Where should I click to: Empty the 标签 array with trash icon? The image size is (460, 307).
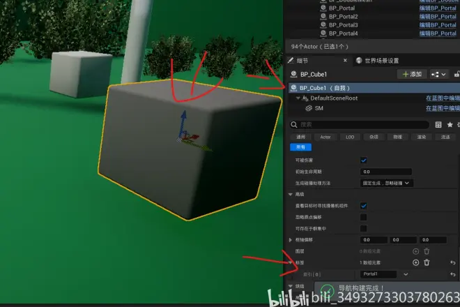[427, 262]
